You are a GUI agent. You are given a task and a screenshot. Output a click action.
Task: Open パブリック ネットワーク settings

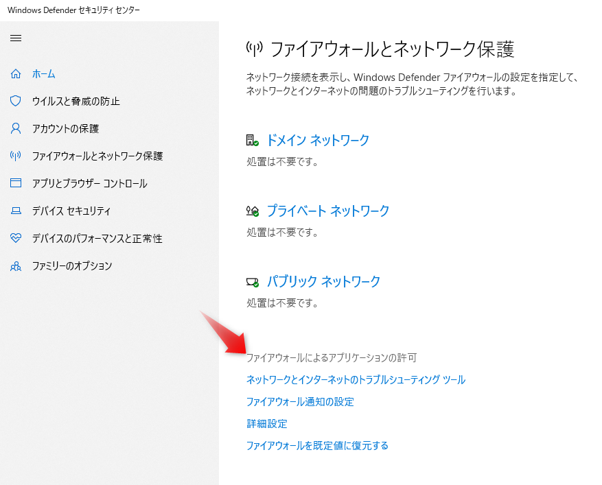pyautogui.click(x=323, y=281)
